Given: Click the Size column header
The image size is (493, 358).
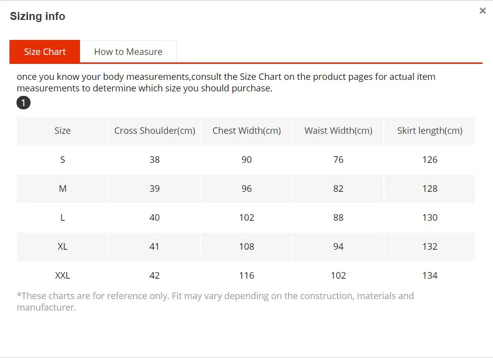Looking at the screenshot, I should [62, 131].
